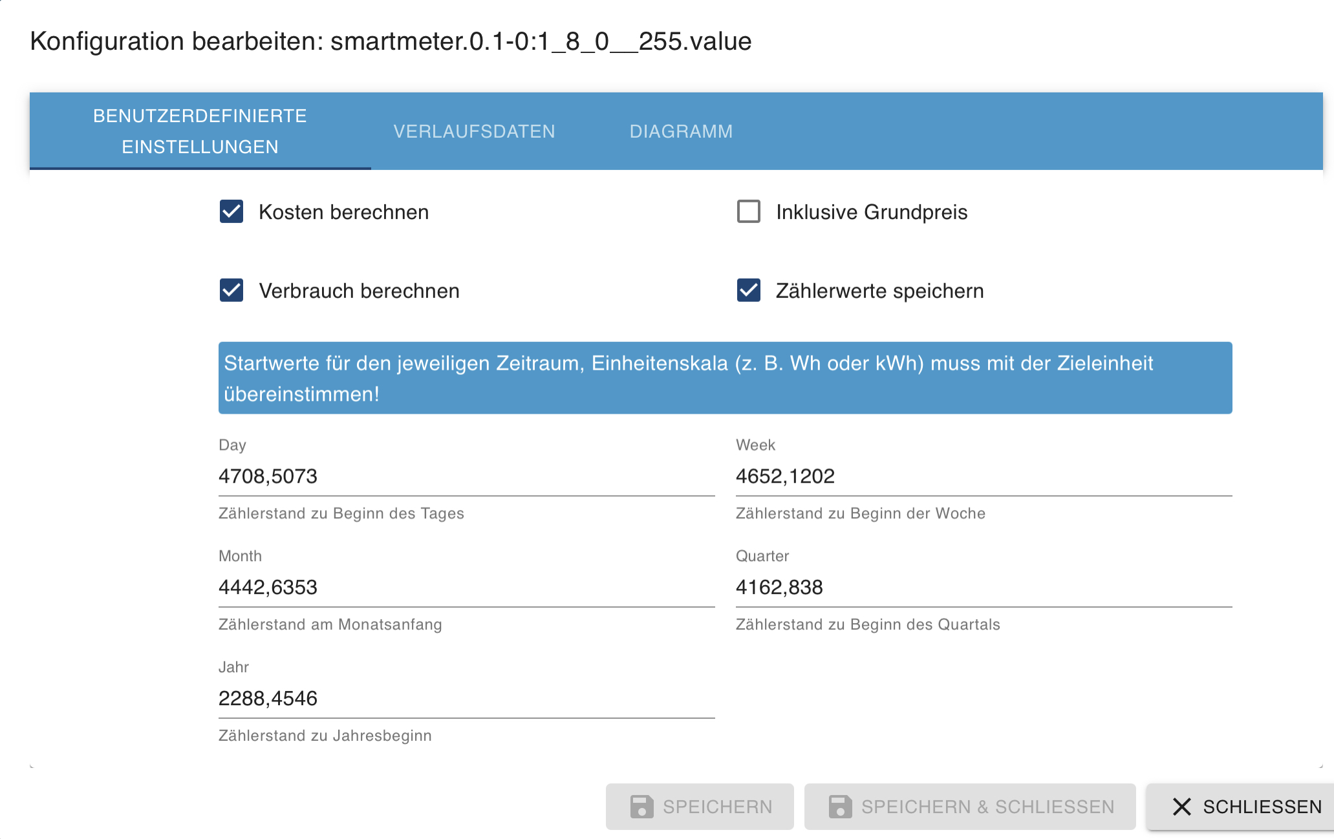The image size is (1334, 839).
Task: Switch to the Verlaufsdaten tab
Action: point(474,131)
